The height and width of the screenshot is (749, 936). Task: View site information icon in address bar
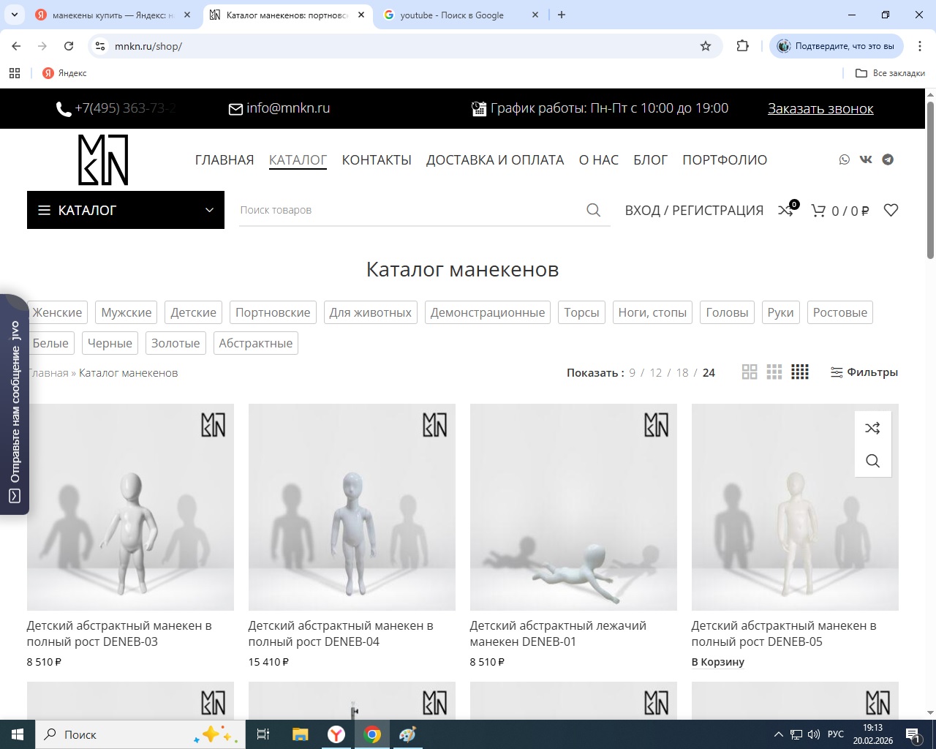[101, 46]
